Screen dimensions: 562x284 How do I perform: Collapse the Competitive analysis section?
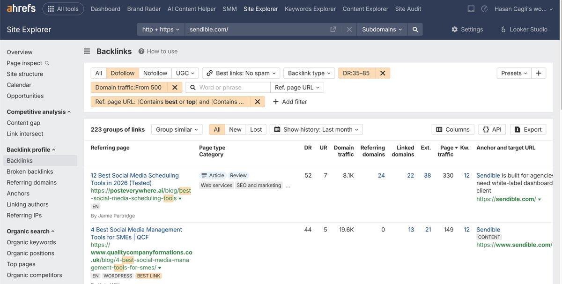point(39,112)
